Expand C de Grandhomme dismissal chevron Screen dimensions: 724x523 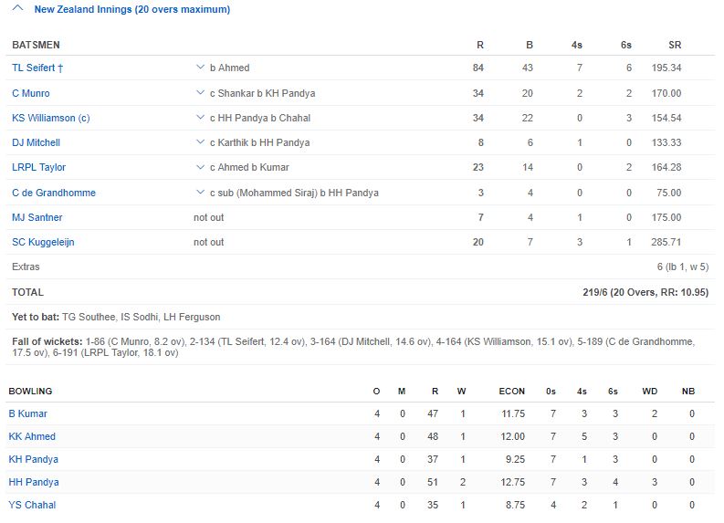click(200, 193)
